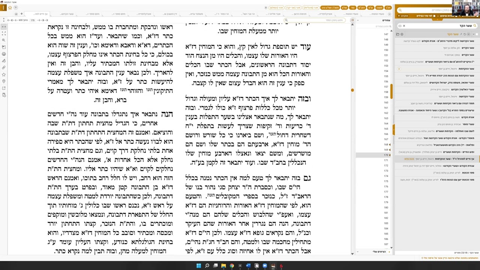Select page 150 in the pages list
The image size is (480, 270).
386,50
